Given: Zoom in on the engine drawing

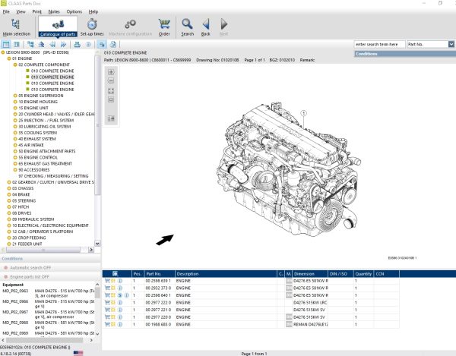Looking at the screenshot, I should coord(111,71).
